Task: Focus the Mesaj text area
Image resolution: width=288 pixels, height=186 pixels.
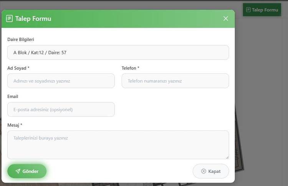Action: pyautogui.click(x=118, y=144)
